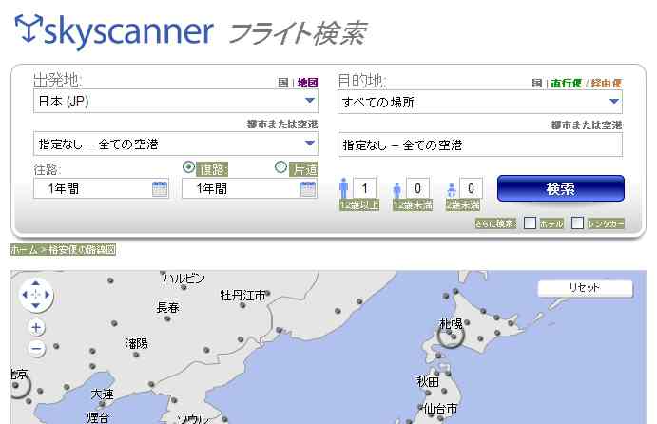This screenshot has width=657, height=424.
Task: Select the 復路 round-trip radio button
Action: click(188, 168)
